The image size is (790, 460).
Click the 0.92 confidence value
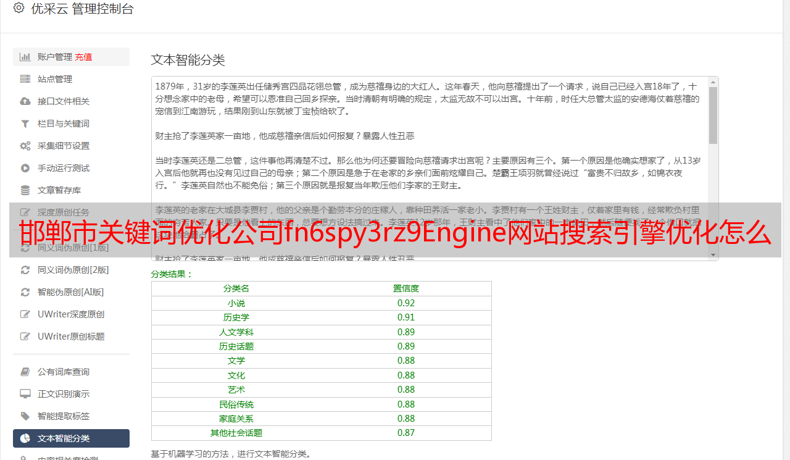[406, 303]
